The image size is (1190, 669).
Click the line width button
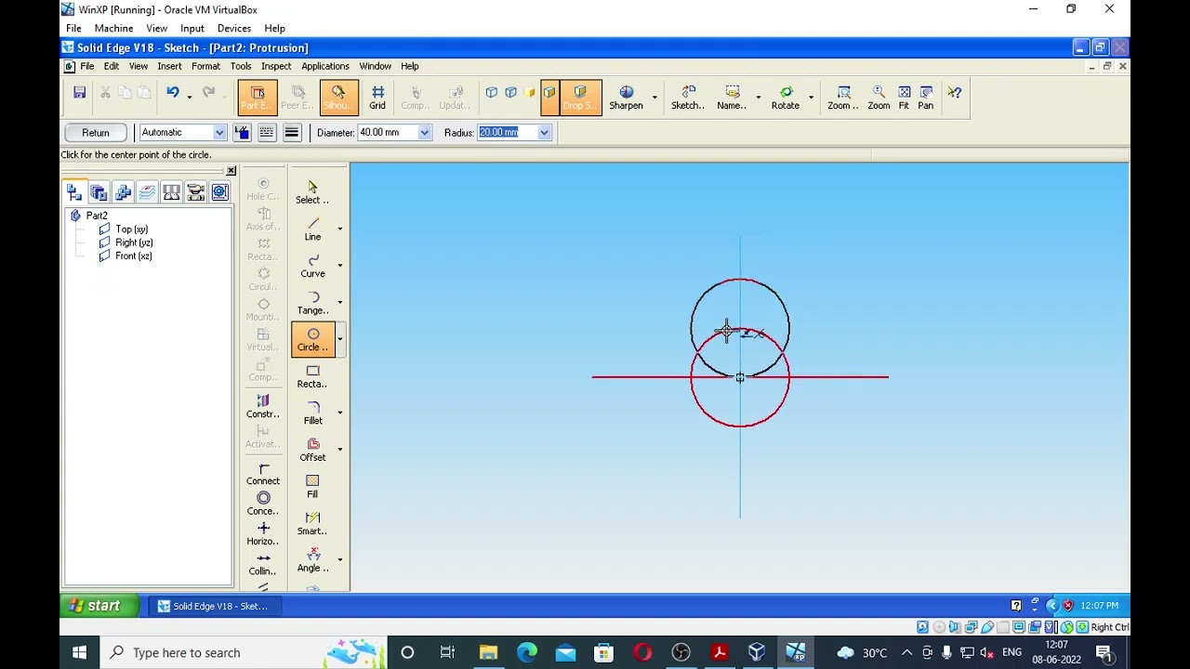292,133
